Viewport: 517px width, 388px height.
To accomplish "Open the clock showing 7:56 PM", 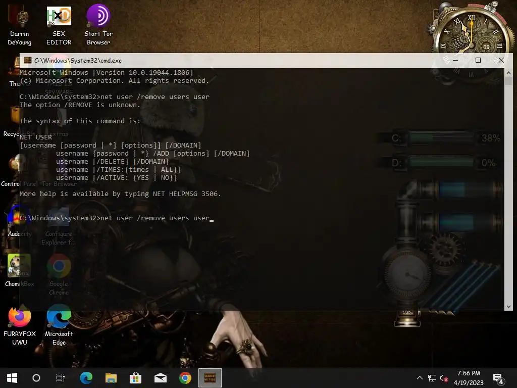I will (469, 378).
